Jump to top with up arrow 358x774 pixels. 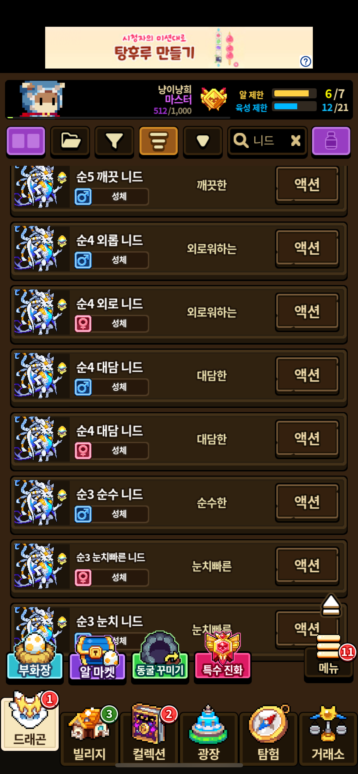tap(331, 605)
